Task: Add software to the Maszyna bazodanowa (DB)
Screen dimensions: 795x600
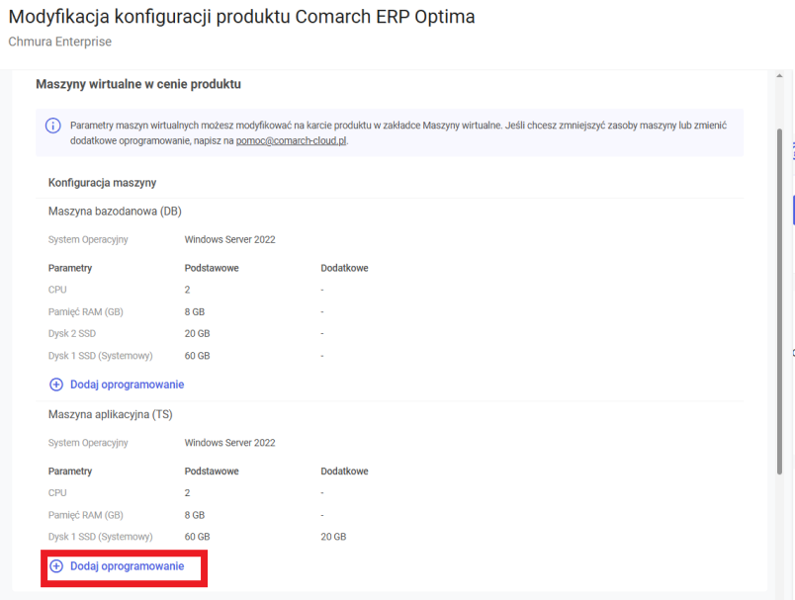Action: (x=117, y=385)
